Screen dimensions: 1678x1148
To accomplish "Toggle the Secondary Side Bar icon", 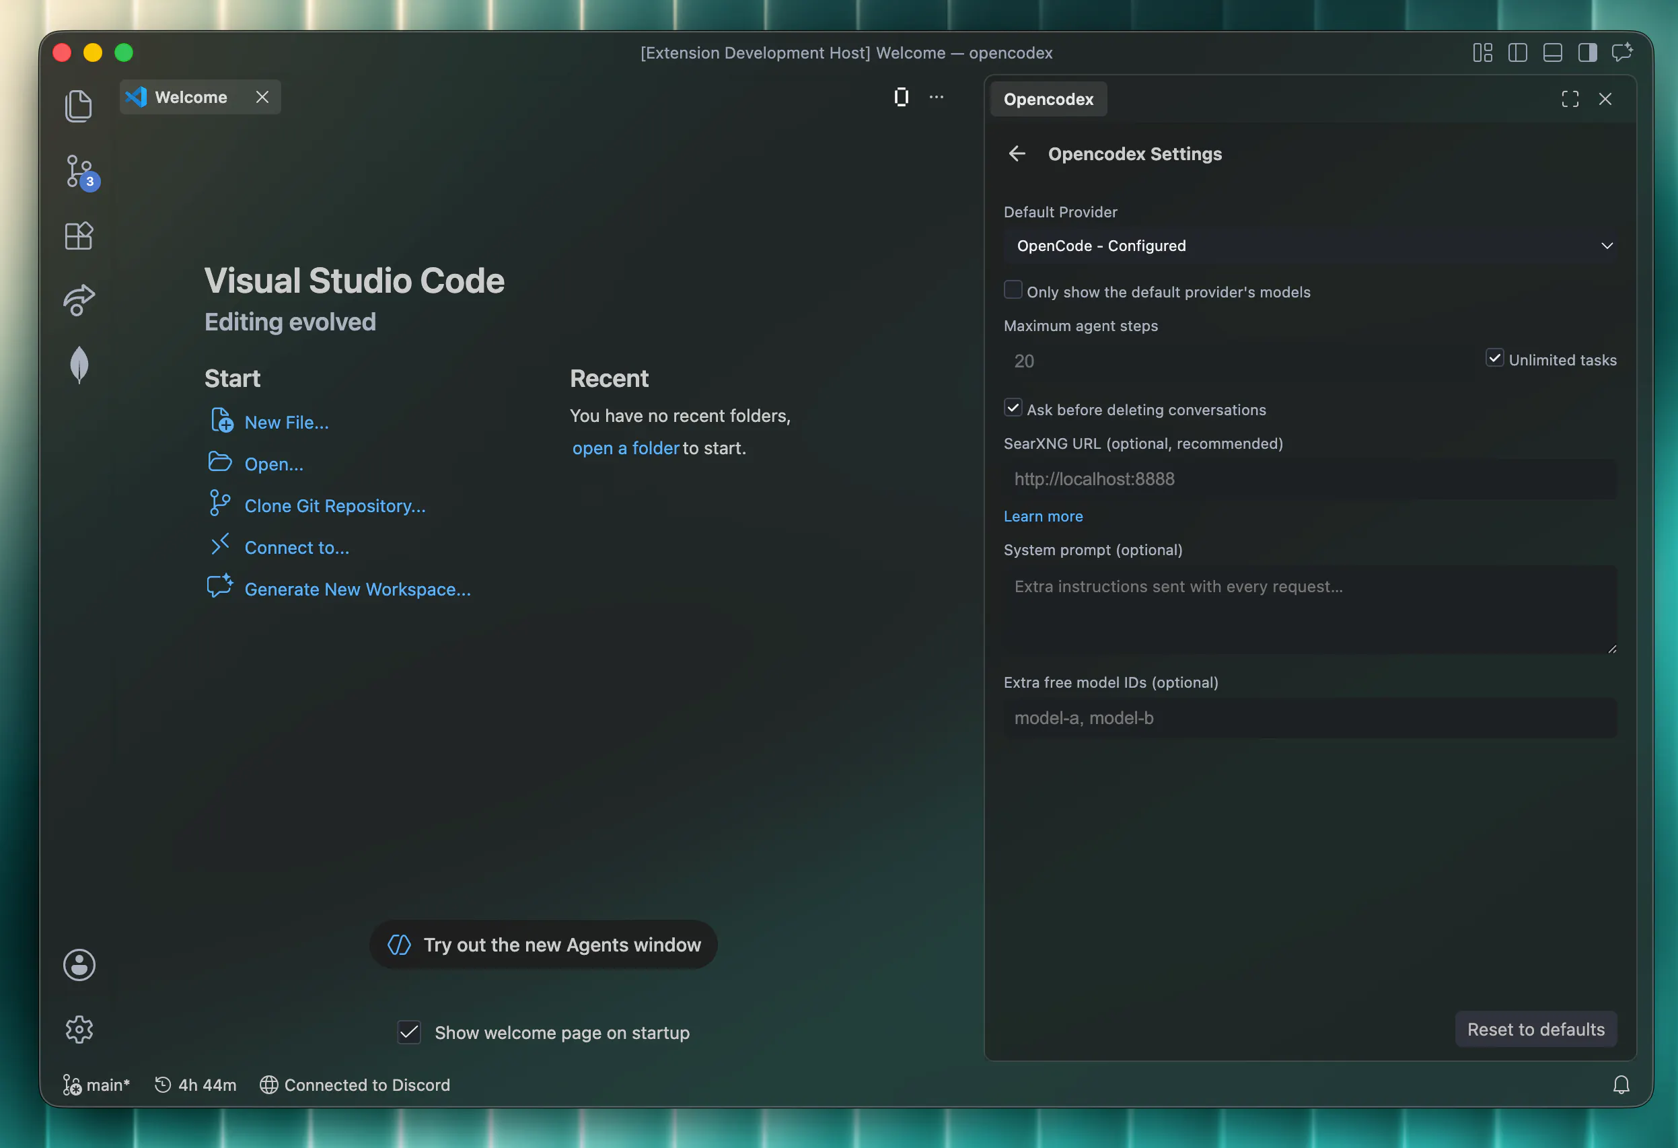I will click(1588, 52).
